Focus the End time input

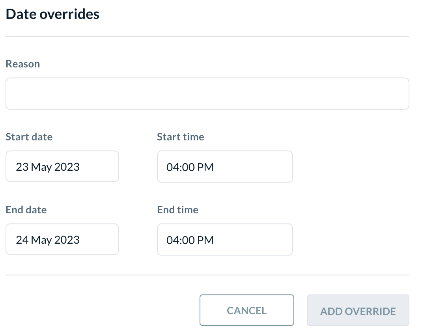click(225, 239)
